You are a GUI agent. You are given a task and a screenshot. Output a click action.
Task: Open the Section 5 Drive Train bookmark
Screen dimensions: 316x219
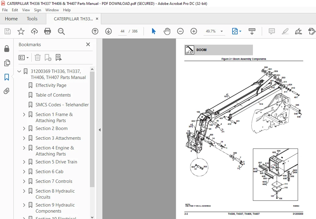click(x=56, y=162)
